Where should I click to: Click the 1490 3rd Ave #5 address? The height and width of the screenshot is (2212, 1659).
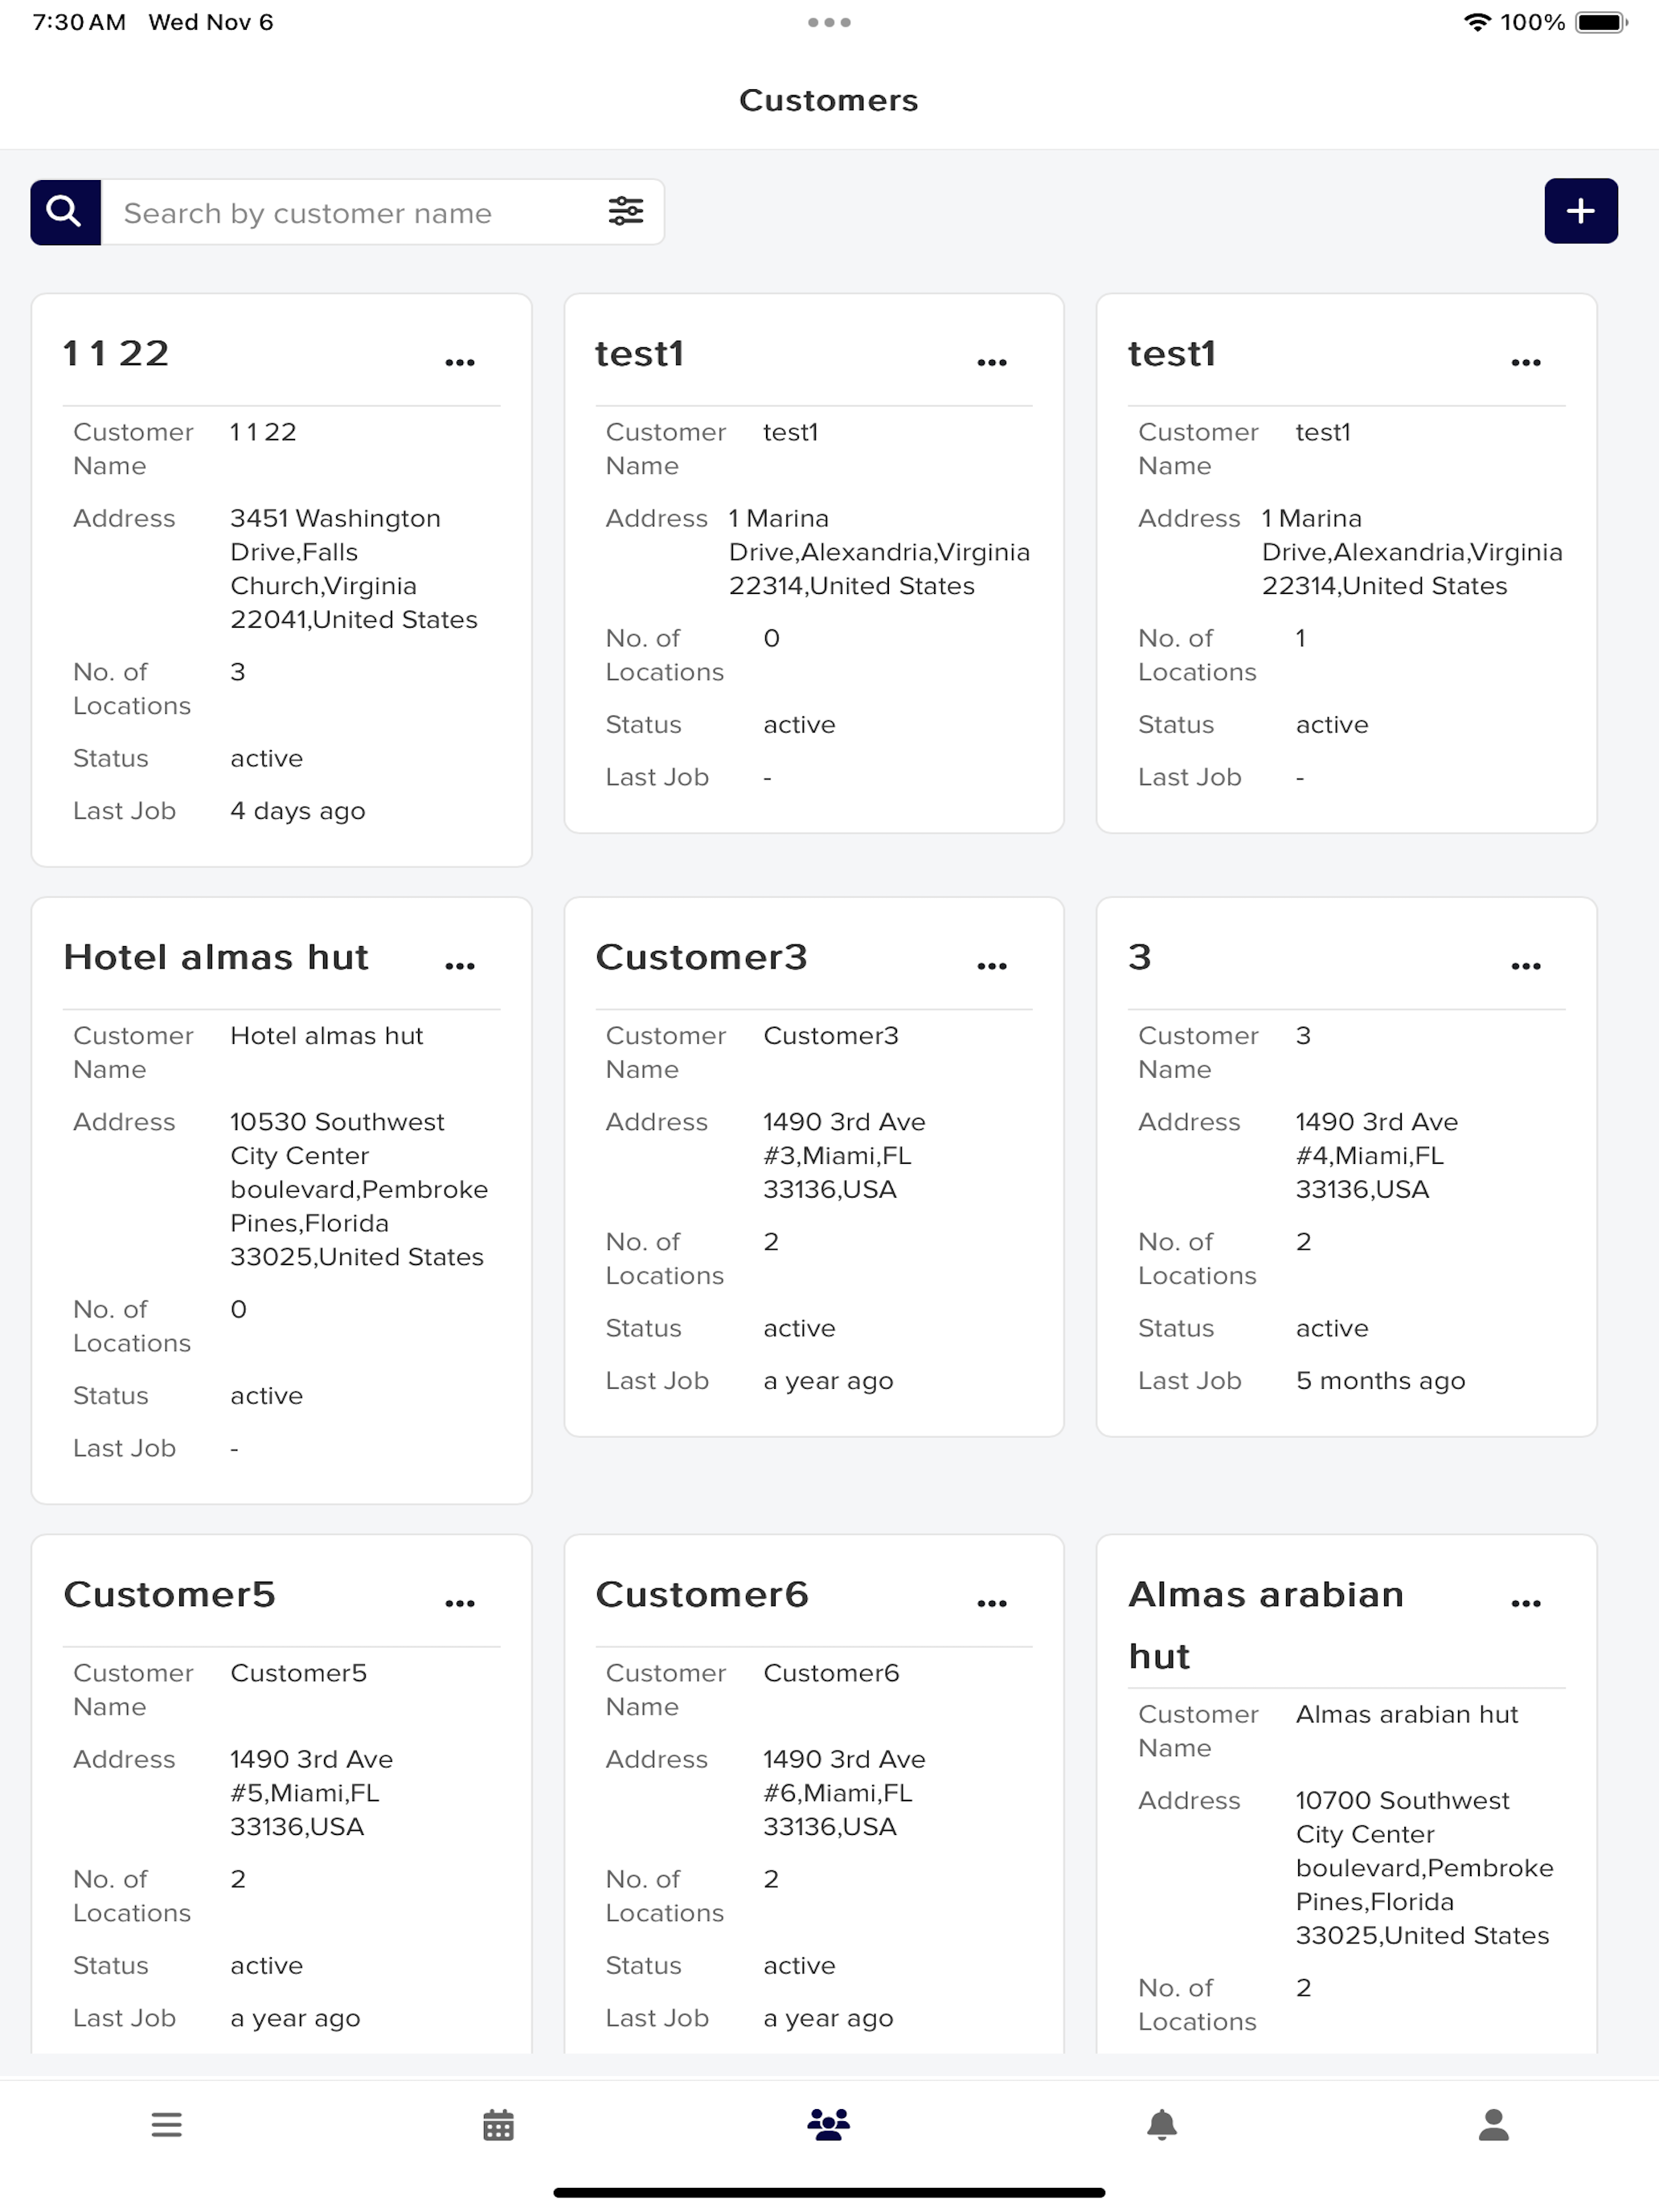pos(311,1792)
